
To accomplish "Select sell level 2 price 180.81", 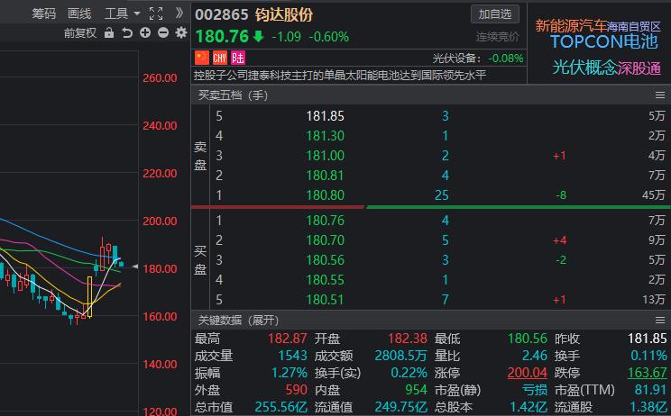I will point(326,175).
